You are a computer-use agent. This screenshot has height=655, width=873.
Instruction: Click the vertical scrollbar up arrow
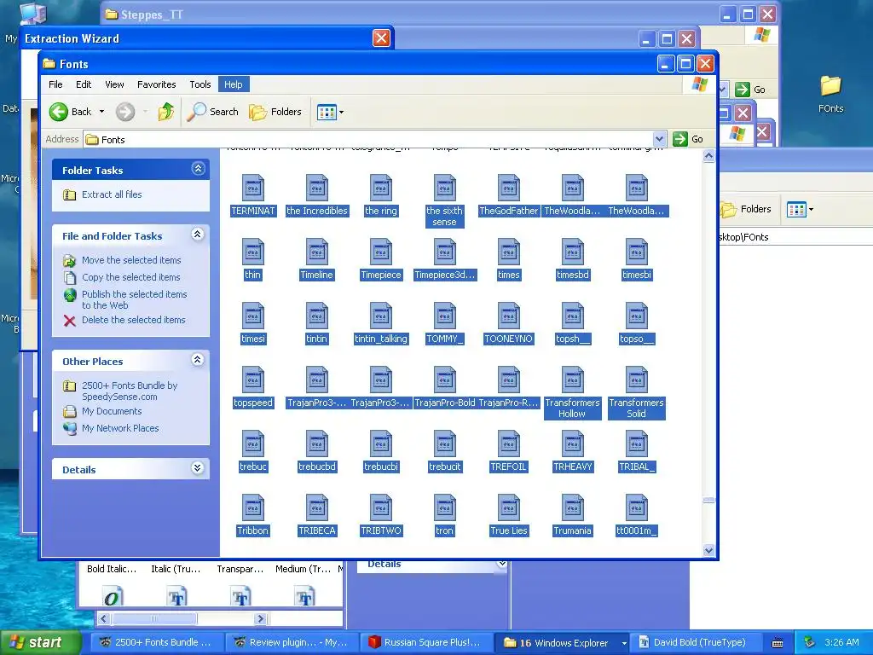pos(708,156)
